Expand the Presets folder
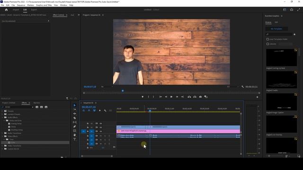The width and height of the screenshot is (303, 170). pos(2,111)
